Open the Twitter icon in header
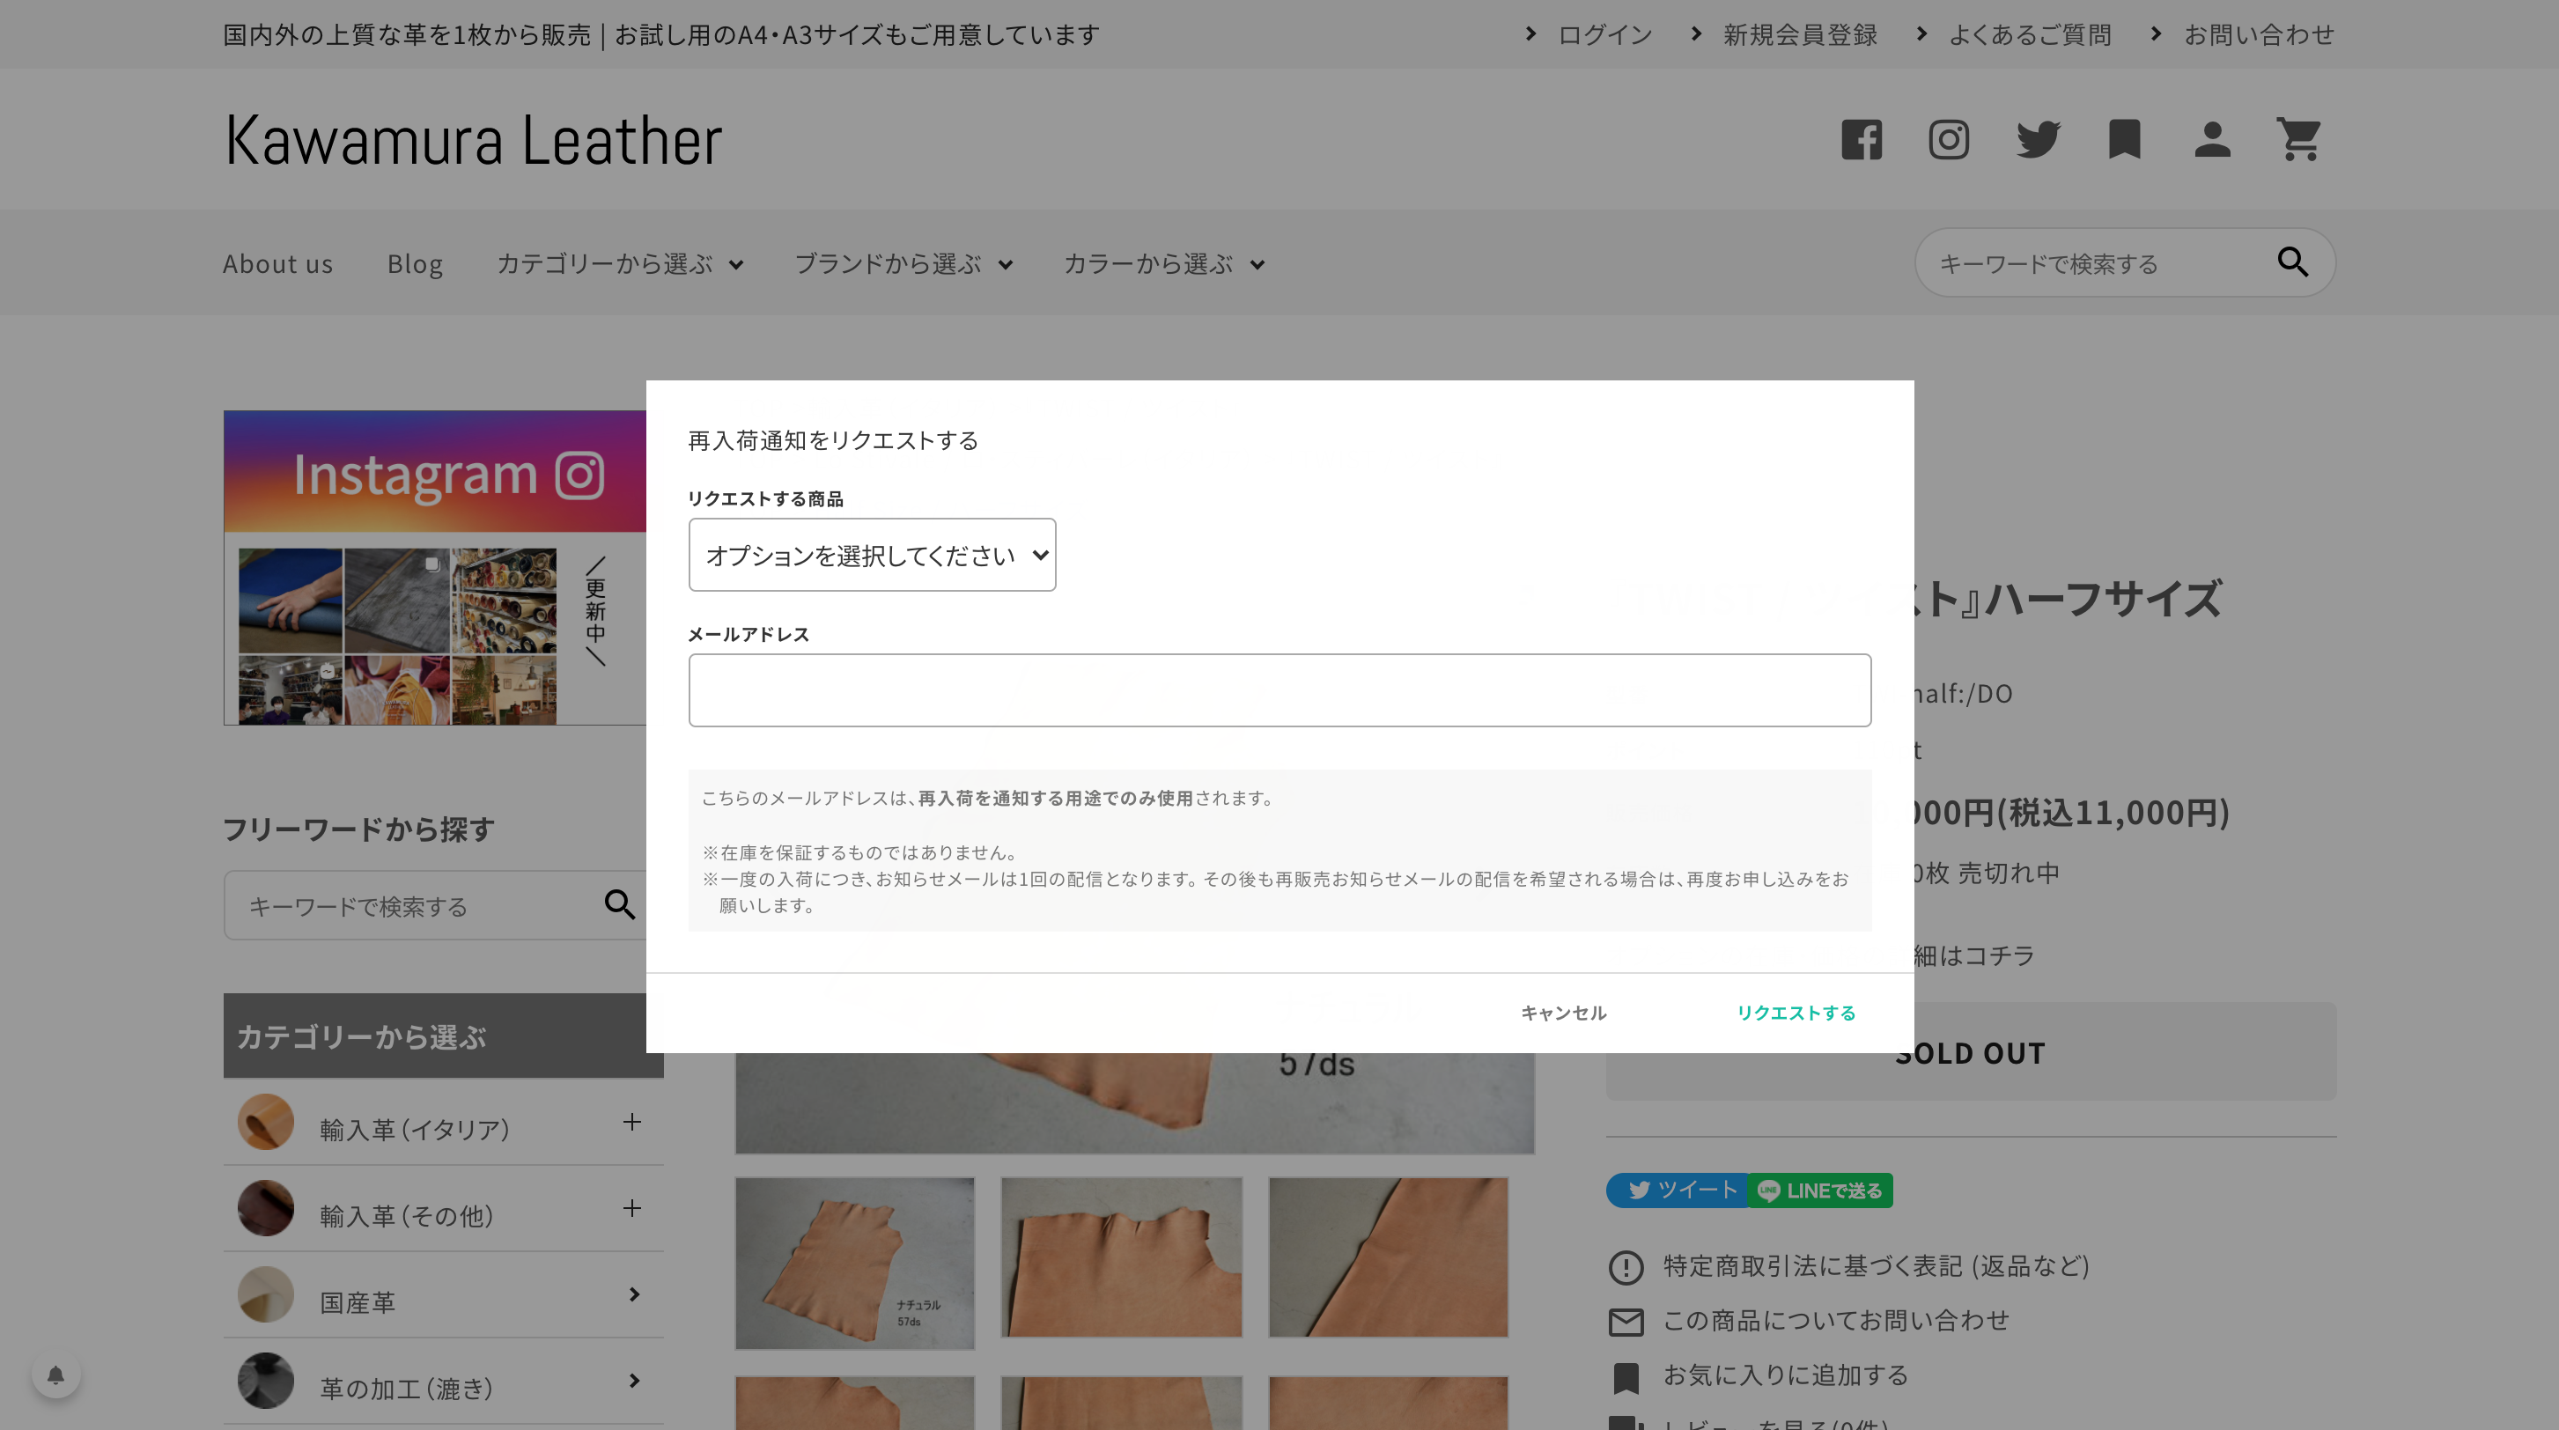 pos(2038,139)
